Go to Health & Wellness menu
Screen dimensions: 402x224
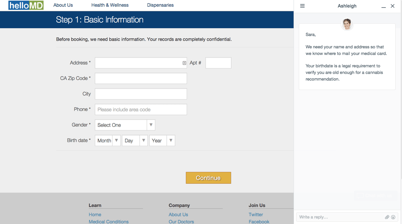[110, 5]
